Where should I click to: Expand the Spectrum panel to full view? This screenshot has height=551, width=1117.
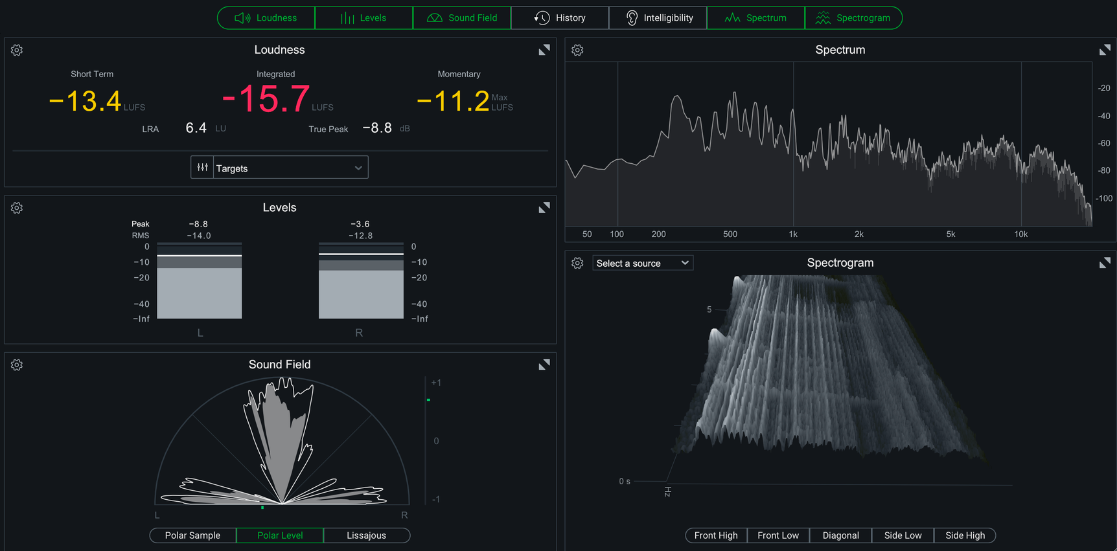point(1105,50)
